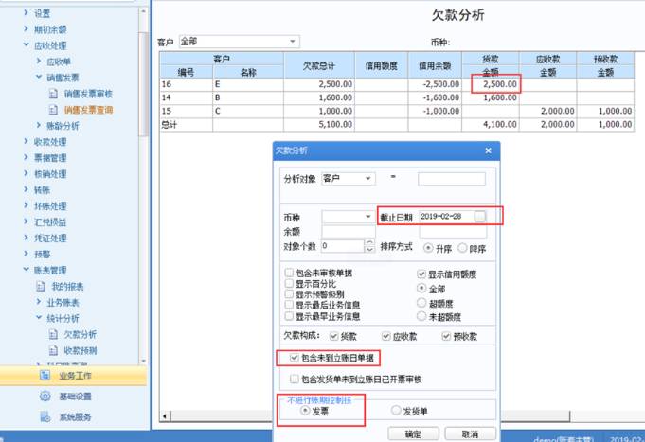Open the 币种 dropdown in dialog
The image size is (645, 442).
368,217
